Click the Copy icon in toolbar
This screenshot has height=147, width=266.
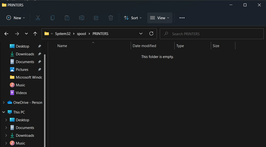click(x=52, y=18)
